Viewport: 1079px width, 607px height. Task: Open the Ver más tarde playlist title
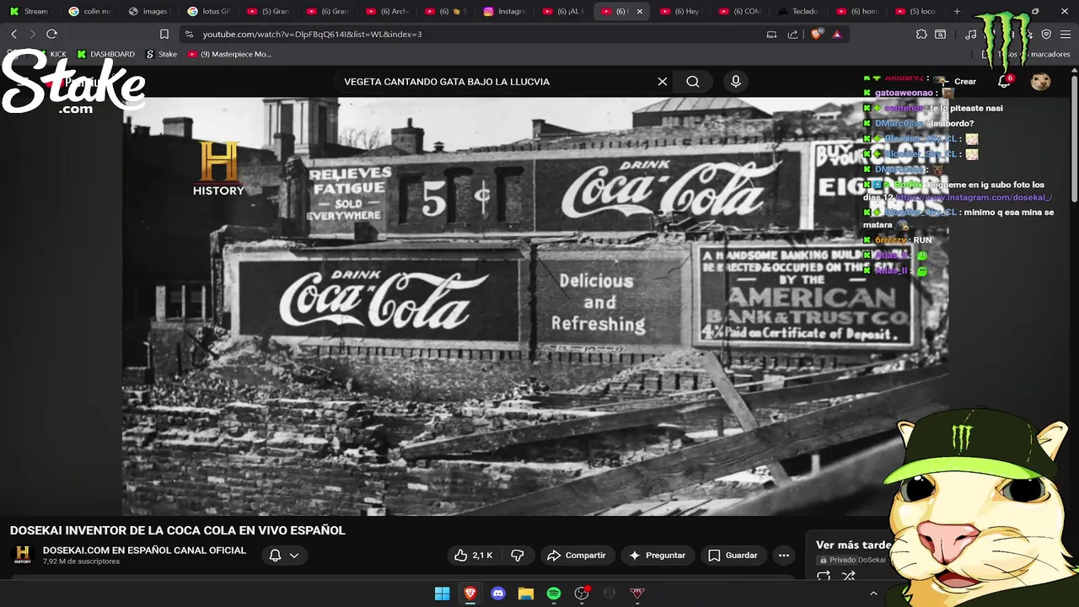[x=853, y=545]
